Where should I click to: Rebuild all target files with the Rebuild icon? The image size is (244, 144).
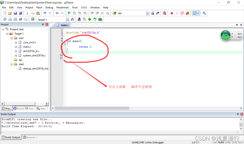(x=15, y=19)
